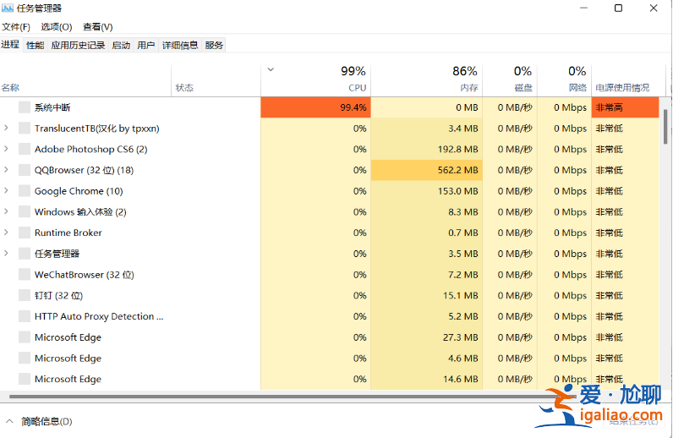Click the WeChatBrowser process icon

[25, 275]
